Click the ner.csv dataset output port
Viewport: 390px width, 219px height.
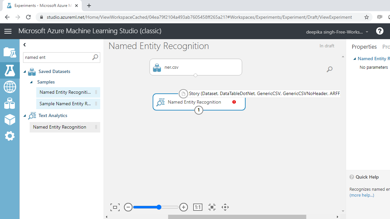pyautogui.click(x=195, y=75)
